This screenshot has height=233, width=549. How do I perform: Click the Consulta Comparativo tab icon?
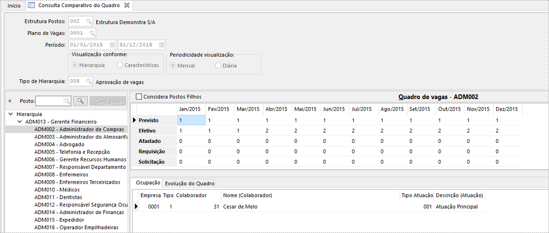tap(31, 5)
